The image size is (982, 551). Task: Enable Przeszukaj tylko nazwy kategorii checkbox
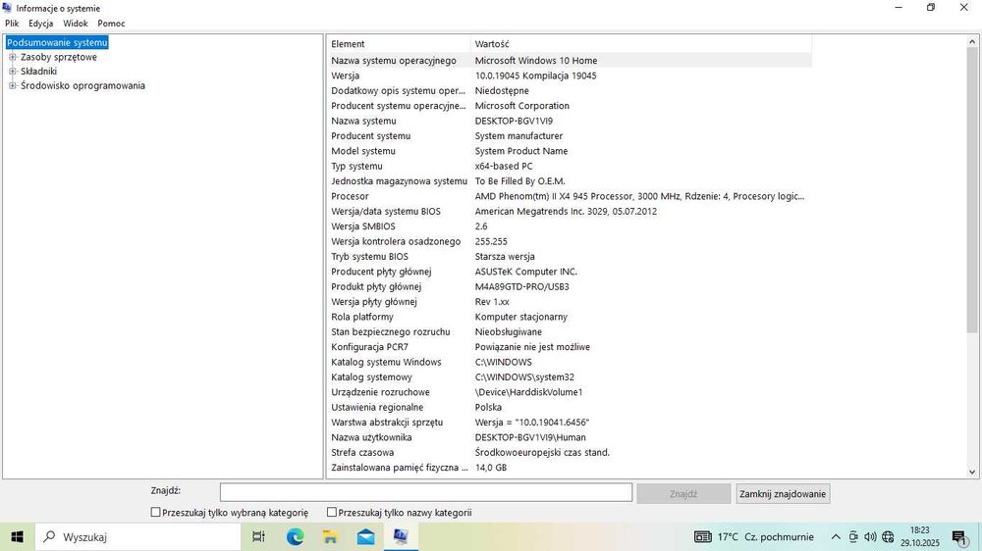[x=332, y=512]
